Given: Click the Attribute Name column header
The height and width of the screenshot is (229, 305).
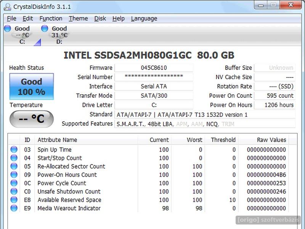Looking at the screenshot, I should pyautogui.click(x=86, y=140).
